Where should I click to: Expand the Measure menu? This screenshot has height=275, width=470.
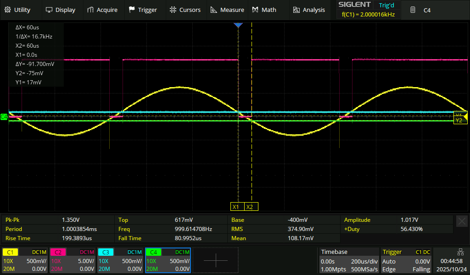tap(227, 10)
